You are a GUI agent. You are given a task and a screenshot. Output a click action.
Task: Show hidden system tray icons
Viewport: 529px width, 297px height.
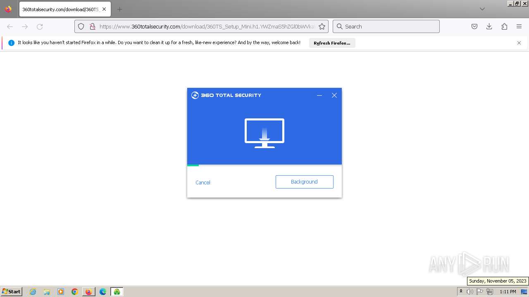[461, 292]
